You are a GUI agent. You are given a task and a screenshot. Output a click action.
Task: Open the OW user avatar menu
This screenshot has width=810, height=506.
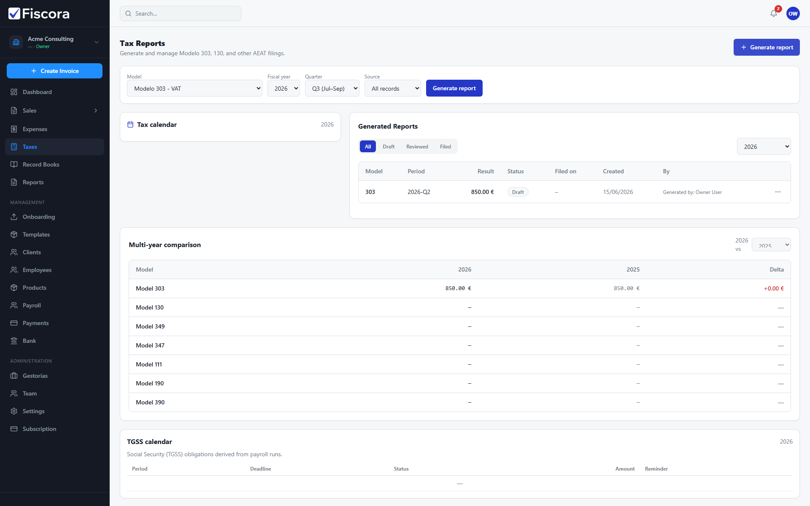793,13
